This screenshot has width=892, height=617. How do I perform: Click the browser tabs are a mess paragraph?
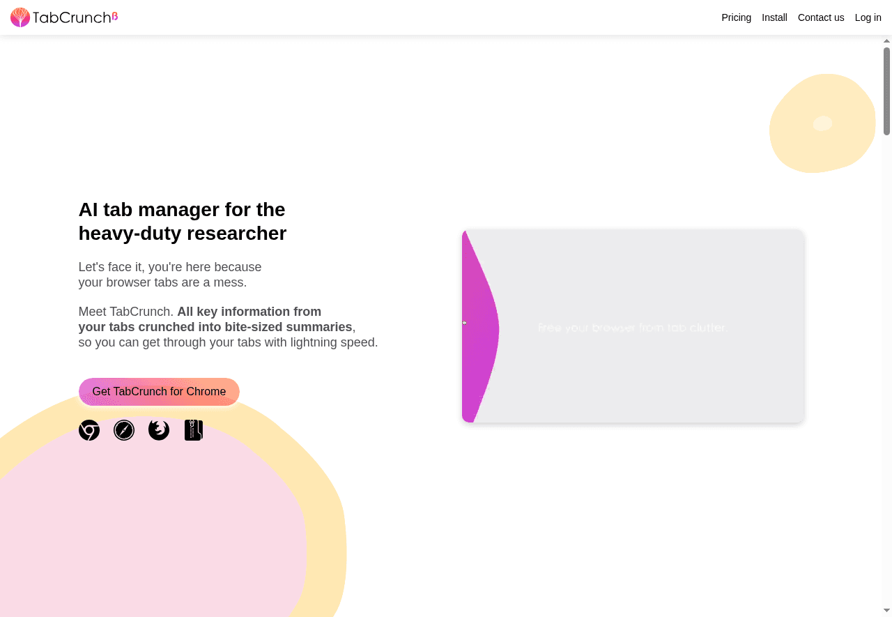169,275
